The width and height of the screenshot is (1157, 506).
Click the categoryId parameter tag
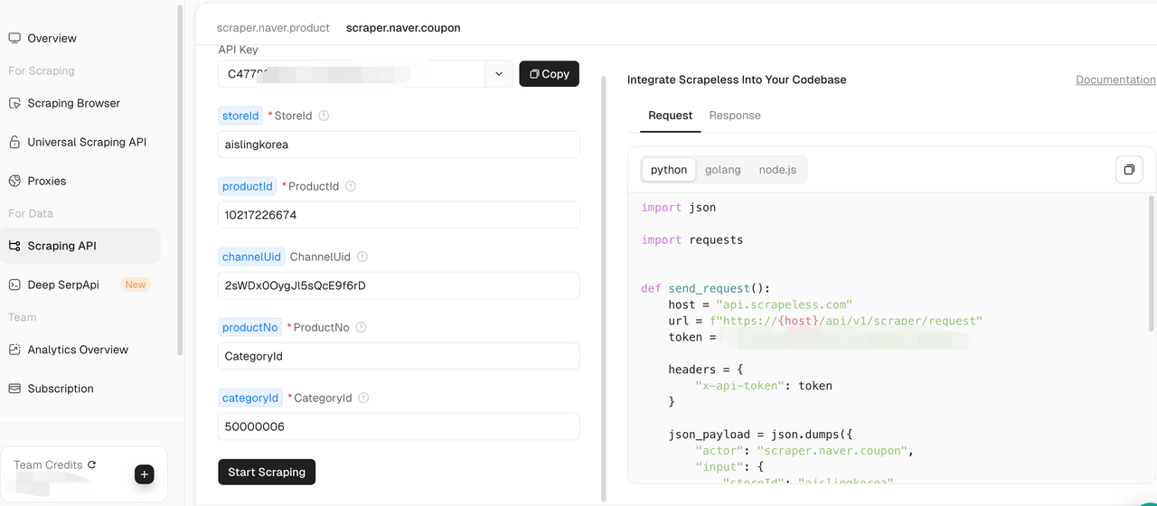(250, 398)
